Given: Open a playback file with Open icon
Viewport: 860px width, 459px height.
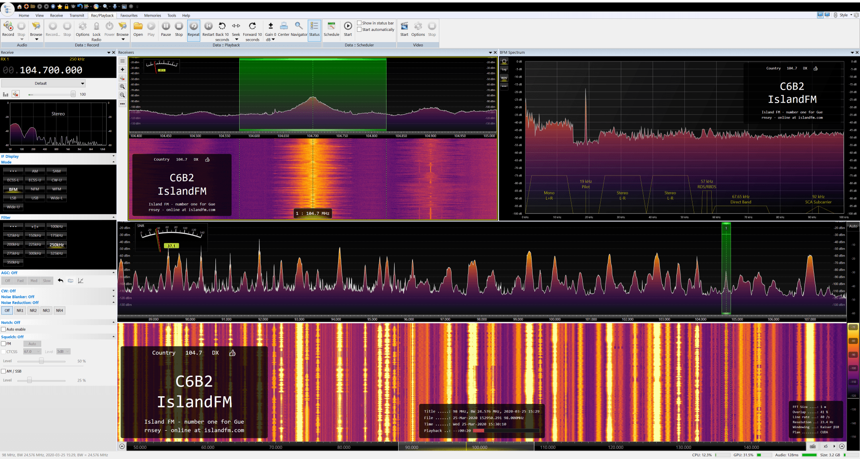Looking at the screenshot, I should pyautogui.click(x=138, y=27).
